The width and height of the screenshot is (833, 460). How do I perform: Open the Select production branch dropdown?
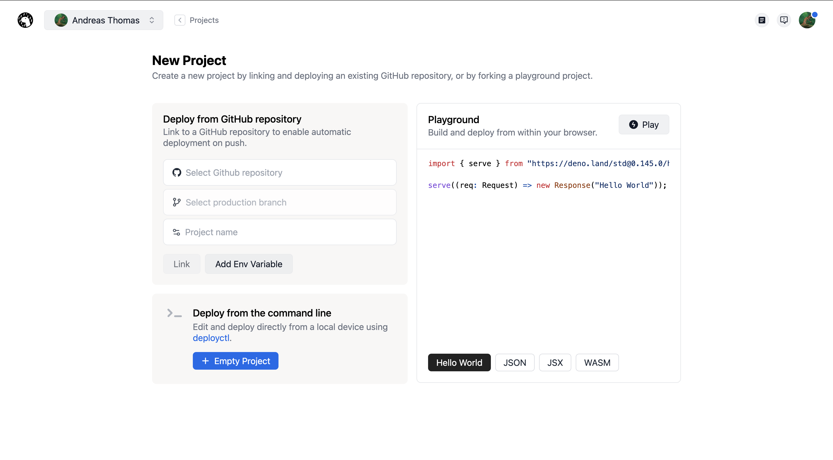point(279,202)
